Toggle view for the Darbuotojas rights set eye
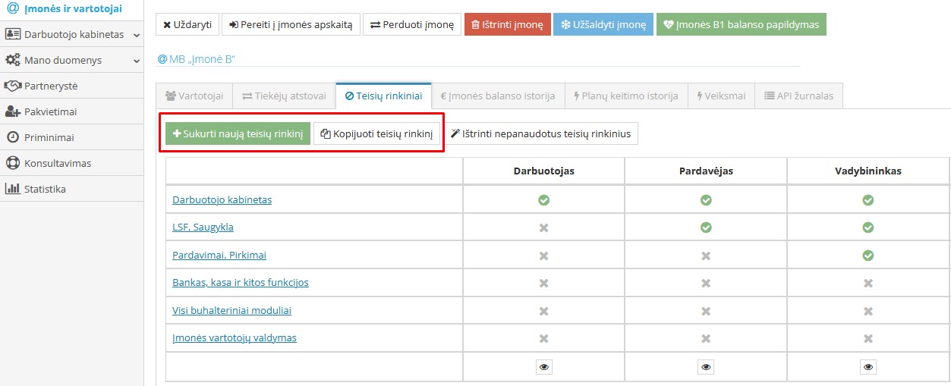Screen dimensions: 951x386 click(543, 367)
